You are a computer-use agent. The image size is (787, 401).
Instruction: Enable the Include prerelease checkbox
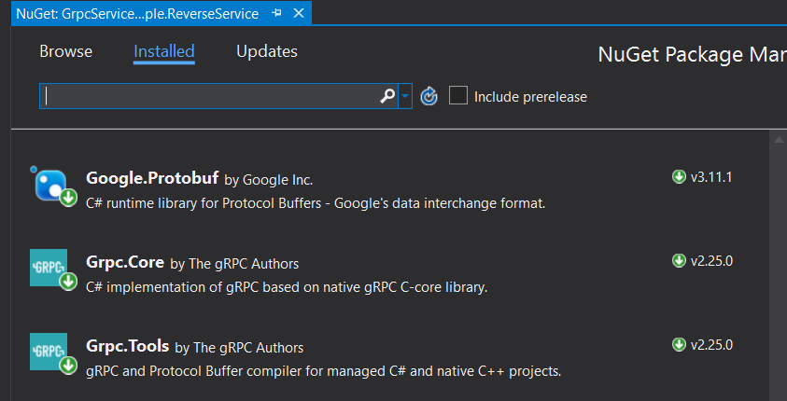point(458,95)
